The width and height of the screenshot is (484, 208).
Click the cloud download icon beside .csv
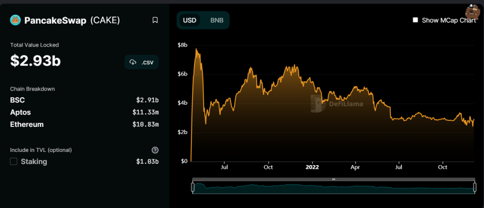[x=133, y=62]
